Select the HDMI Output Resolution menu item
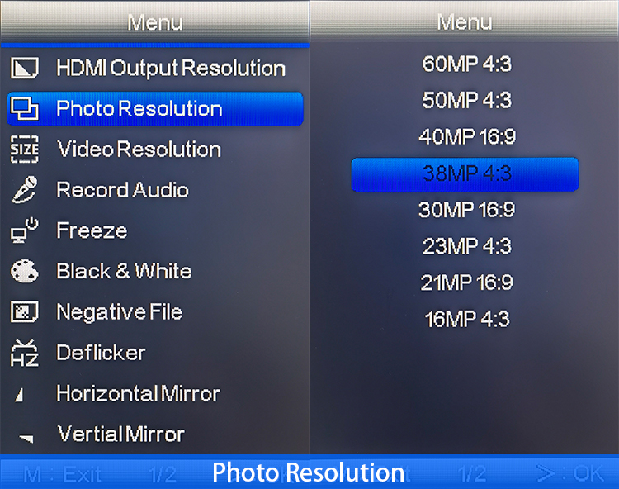The image size is (619, 489). pos(170,69)
